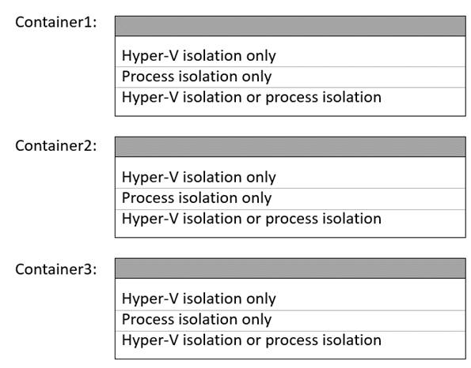Viewport: 471px width, 368px height.
Task: Choose Hyper-V or process isolation for Container1
Action: pos(291,98)
